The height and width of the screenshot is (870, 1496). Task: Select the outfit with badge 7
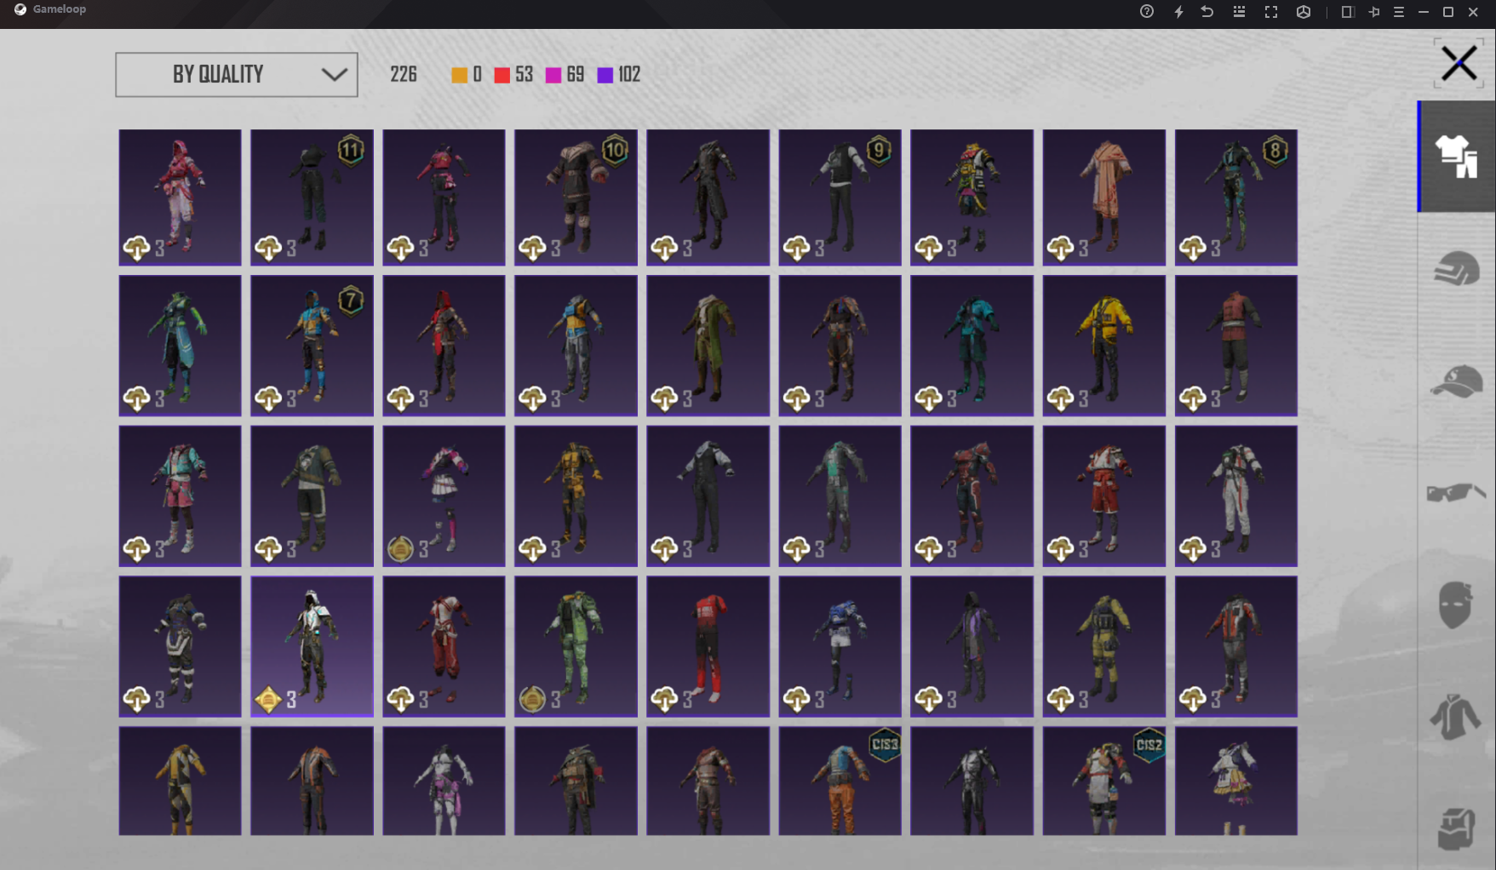tap(312, 346)
